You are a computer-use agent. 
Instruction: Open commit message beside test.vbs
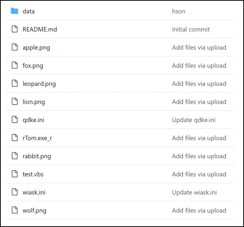tap(199, 174)
